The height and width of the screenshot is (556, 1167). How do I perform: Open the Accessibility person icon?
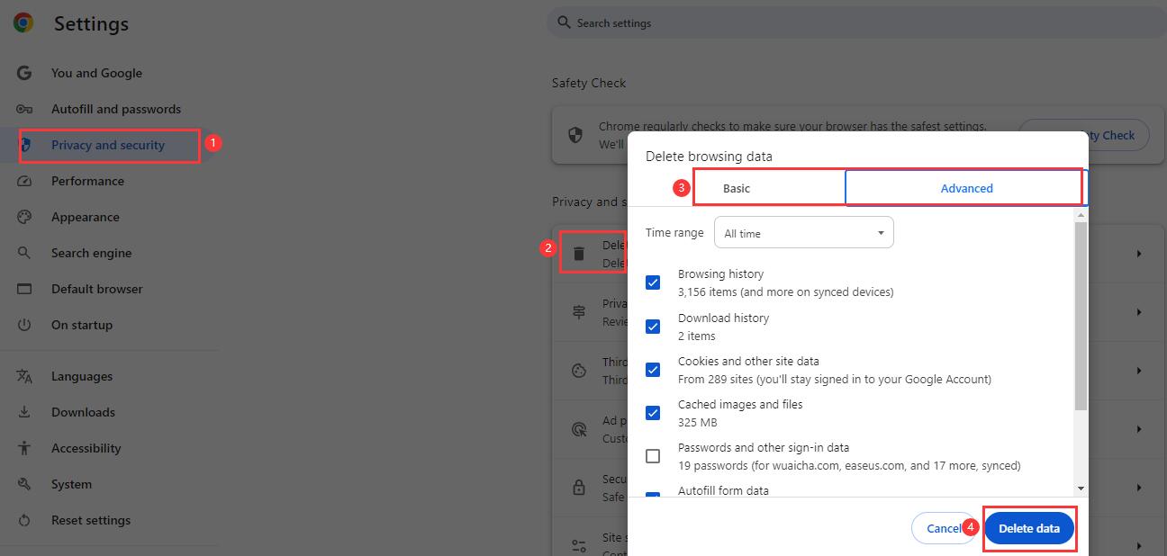tap(24, 448)
